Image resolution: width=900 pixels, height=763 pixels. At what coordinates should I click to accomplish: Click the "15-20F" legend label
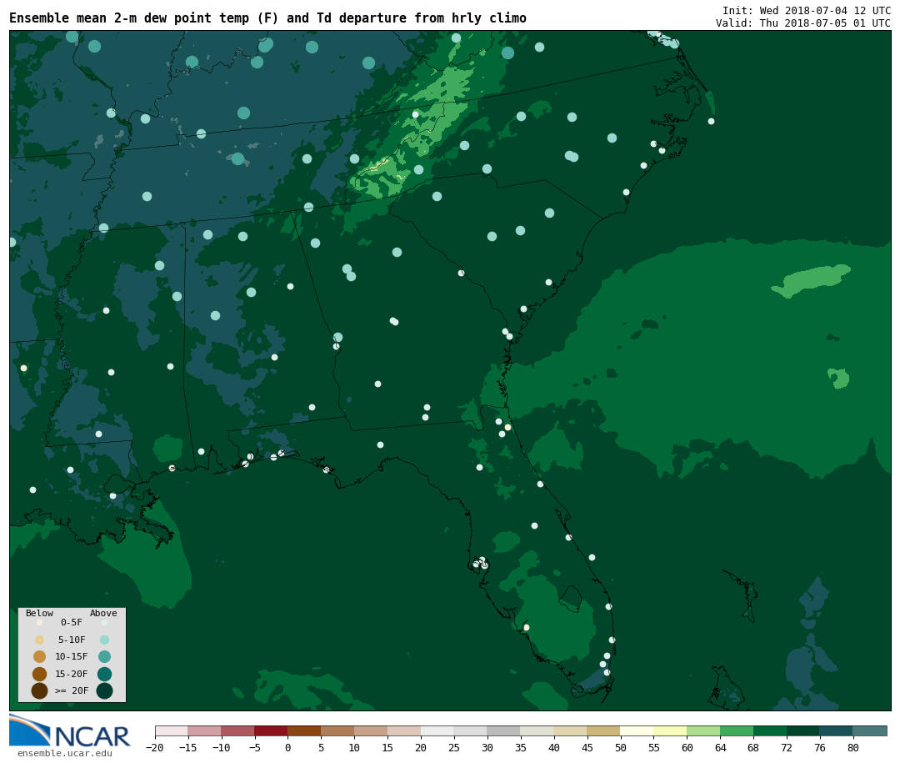[72, 674]
